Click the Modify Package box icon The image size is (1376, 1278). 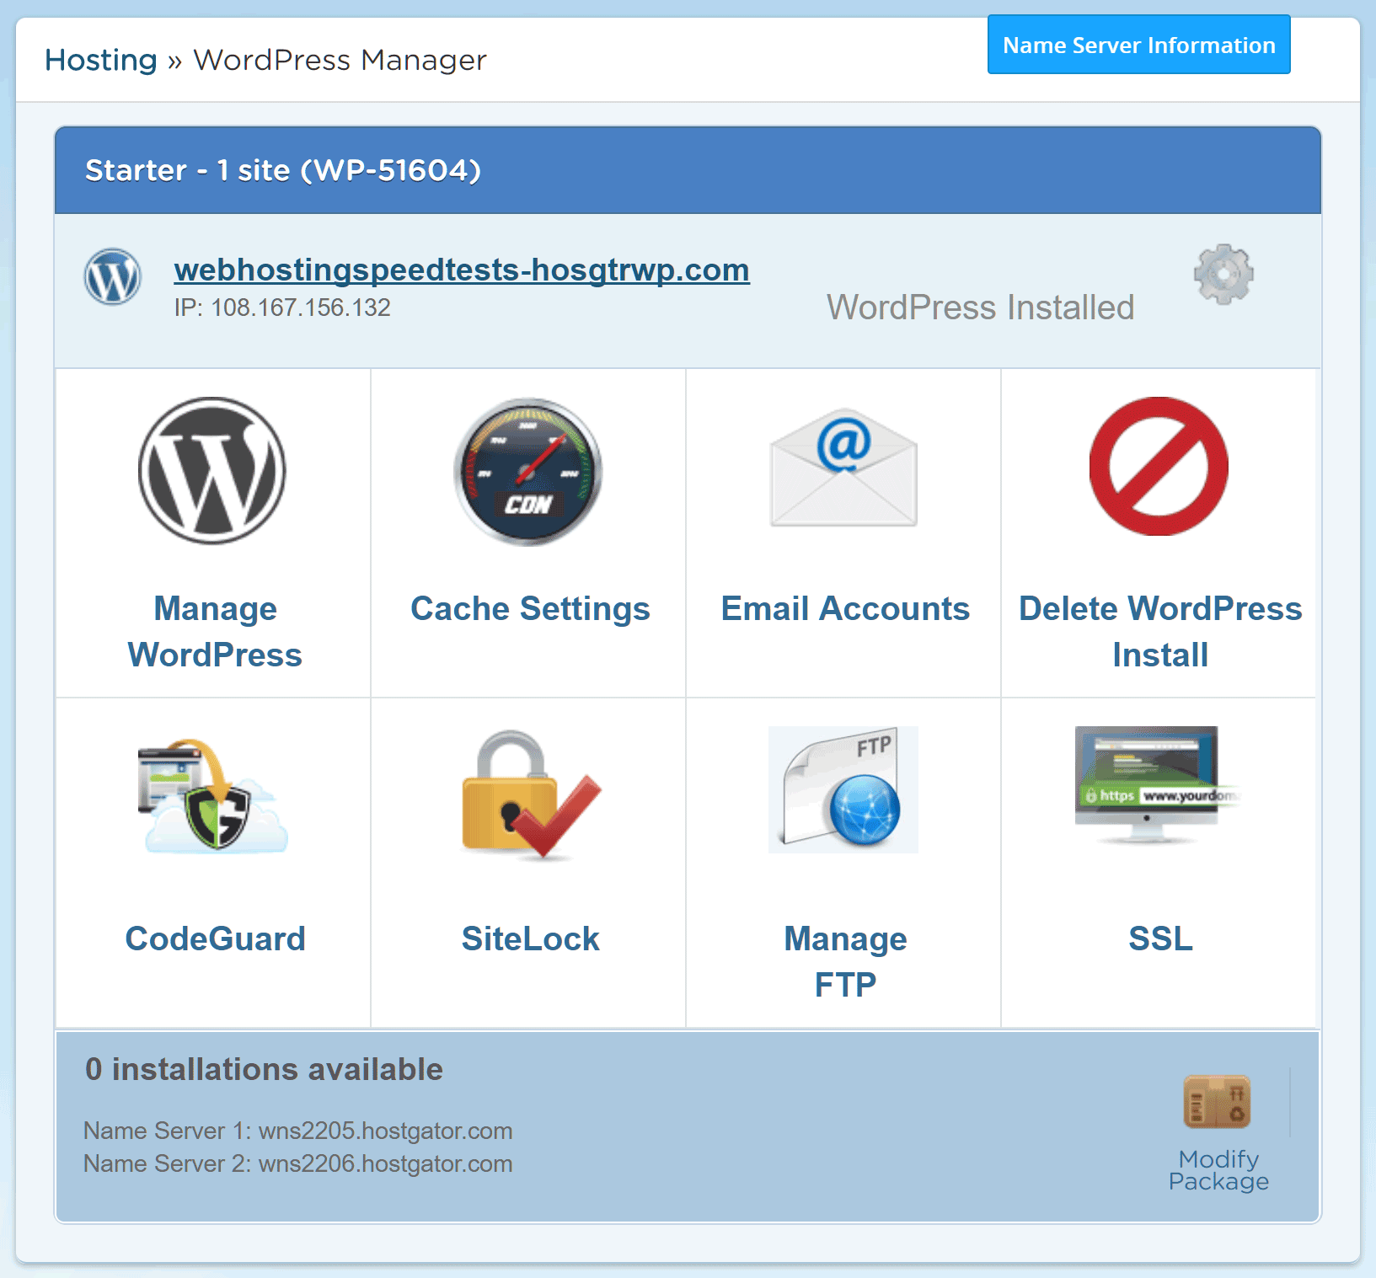(x=1217, y=1102)
